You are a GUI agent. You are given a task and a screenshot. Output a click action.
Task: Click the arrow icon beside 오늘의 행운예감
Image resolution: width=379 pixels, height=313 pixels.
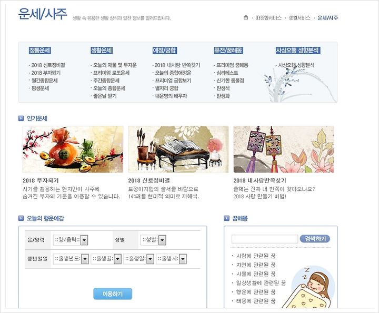pos(21,218)
